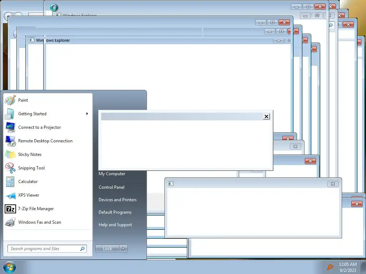Open the shutdown options arrow next to Lock

coord(123,249)
